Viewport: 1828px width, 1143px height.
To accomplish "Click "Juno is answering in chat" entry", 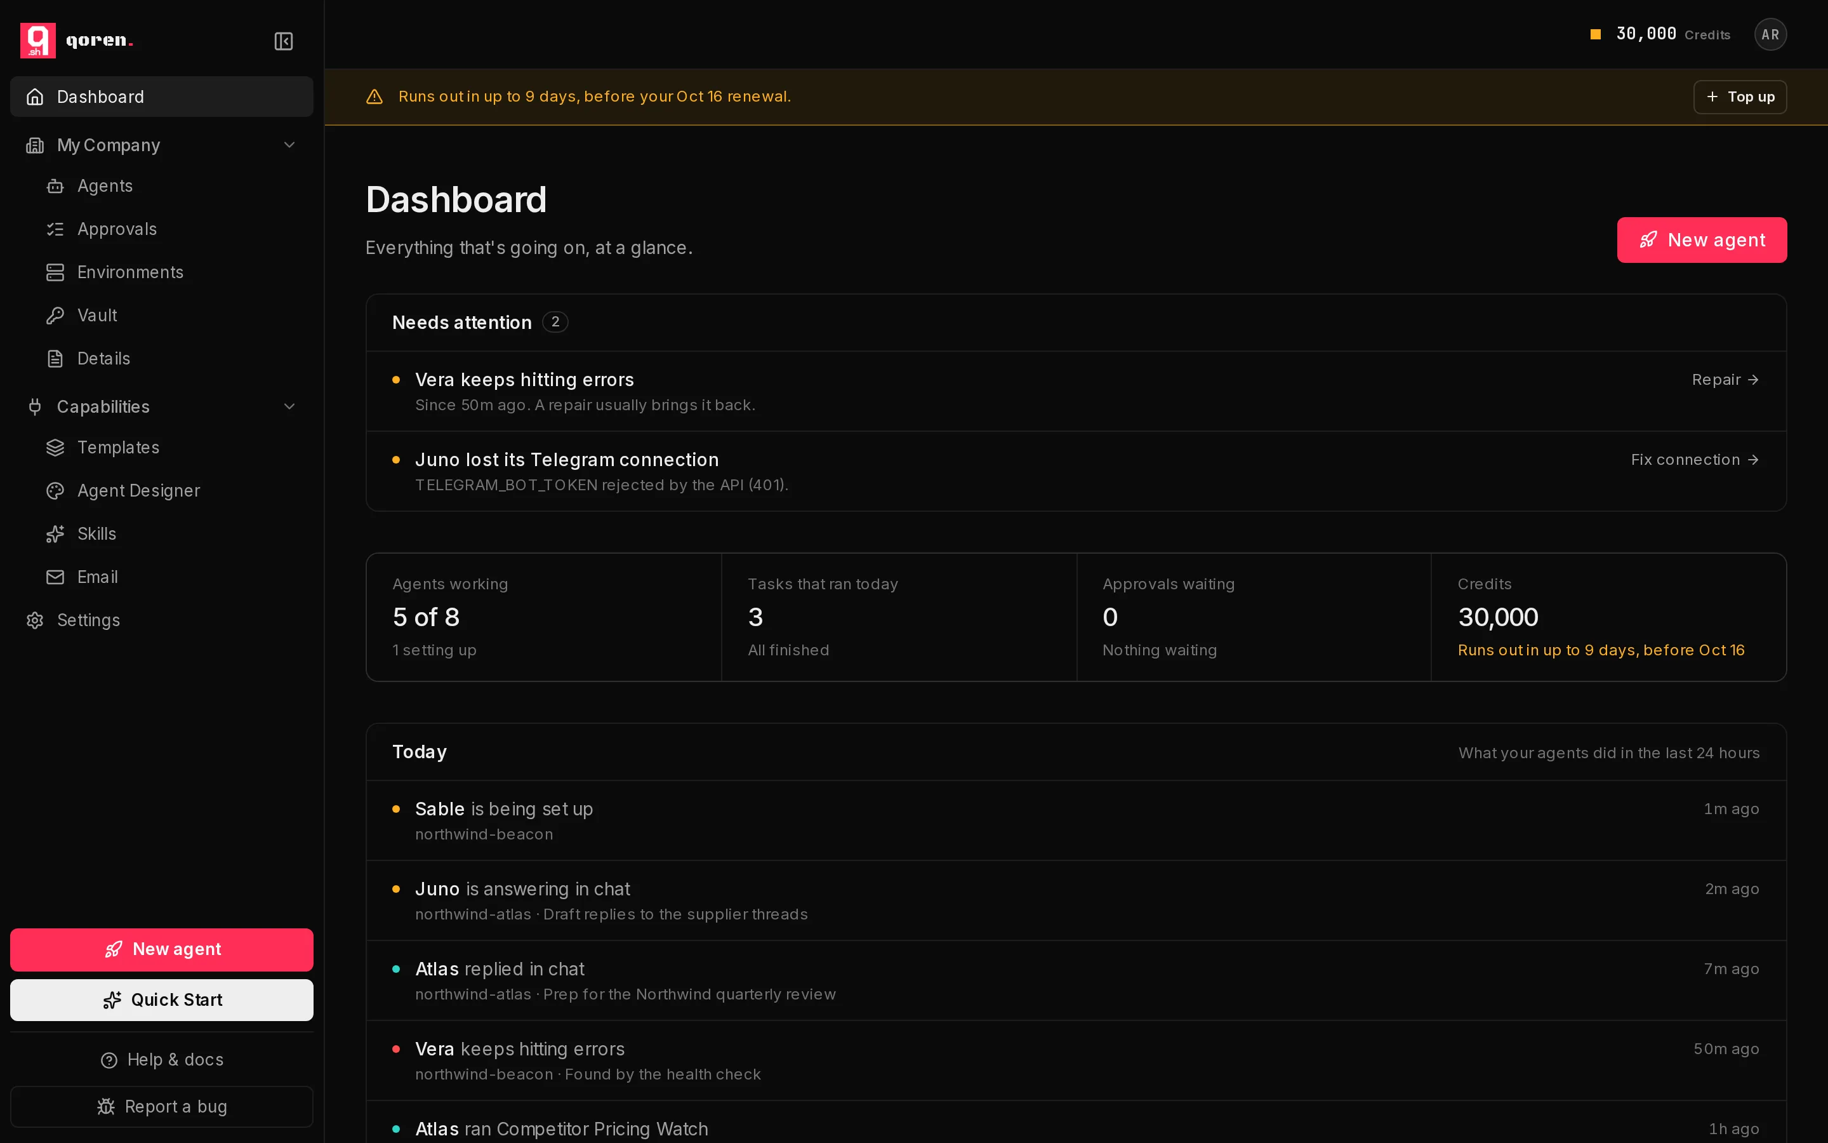I will click(1076, 901).
